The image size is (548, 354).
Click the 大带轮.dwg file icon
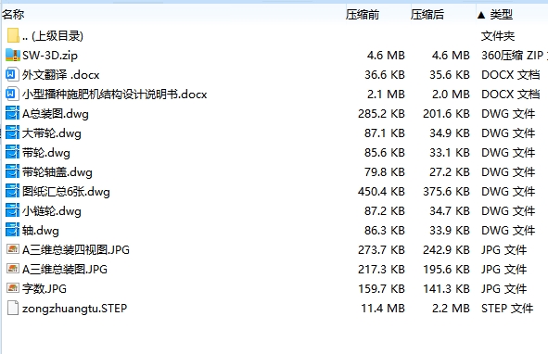13,133
